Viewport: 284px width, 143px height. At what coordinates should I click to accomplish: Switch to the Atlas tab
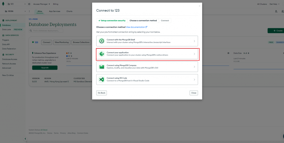[40, 11]
